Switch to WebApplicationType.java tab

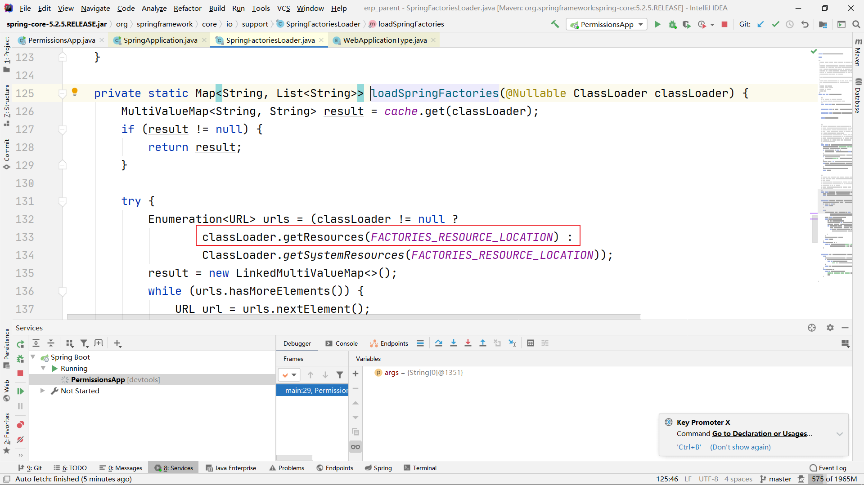tap(385, 40)
